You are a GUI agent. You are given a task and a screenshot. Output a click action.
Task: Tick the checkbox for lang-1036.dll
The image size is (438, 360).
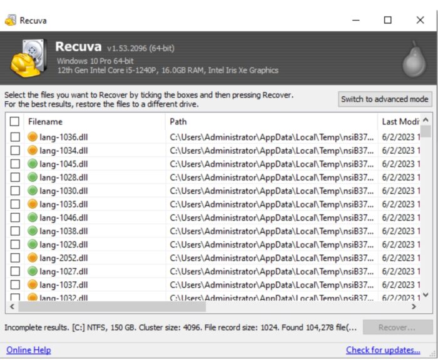pos(15,137)
